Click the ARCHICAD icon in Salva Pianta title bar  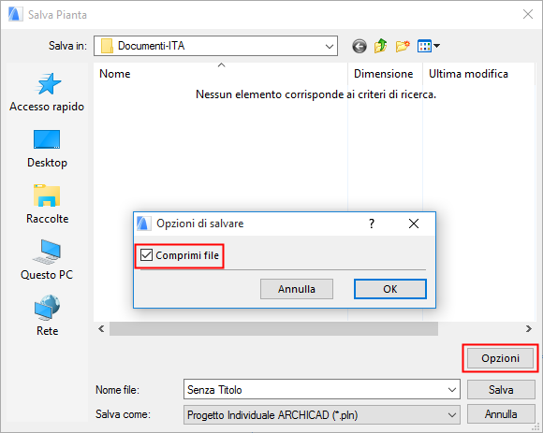(15, 15)
